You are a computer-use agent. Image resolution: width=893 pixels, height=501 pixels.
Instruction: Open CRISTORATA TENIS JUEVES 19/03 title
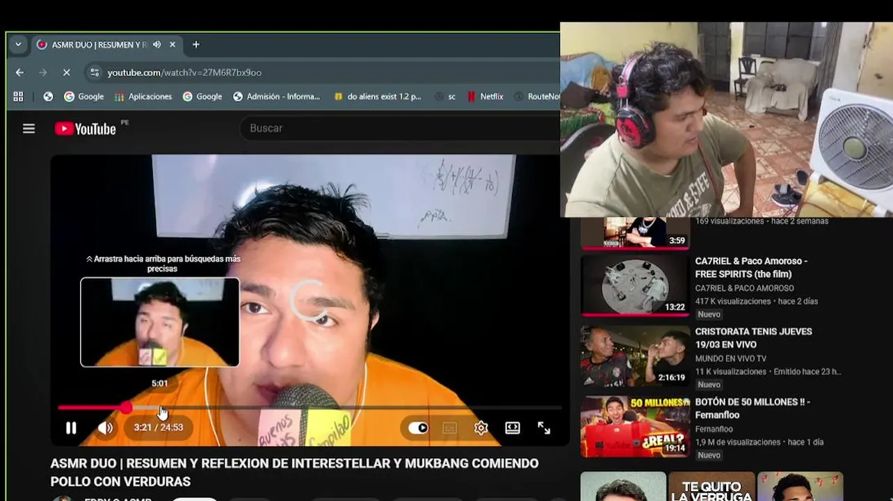[x=753, y=338]
